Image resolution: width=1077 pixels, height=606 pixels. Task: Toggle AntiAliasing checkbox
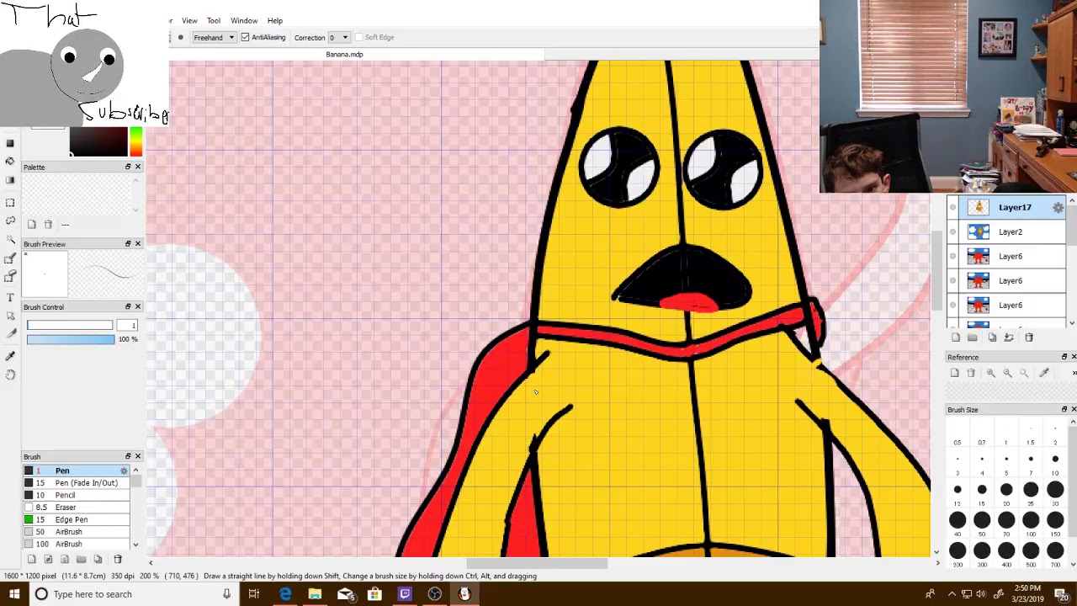click(x=245, y=37)
